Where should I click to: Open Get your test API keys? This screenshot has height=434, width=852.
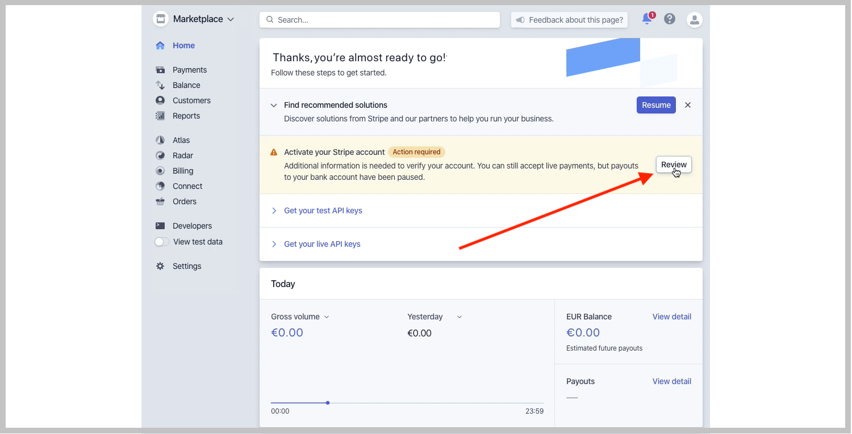pyautogui.click(x=323, y=210)
